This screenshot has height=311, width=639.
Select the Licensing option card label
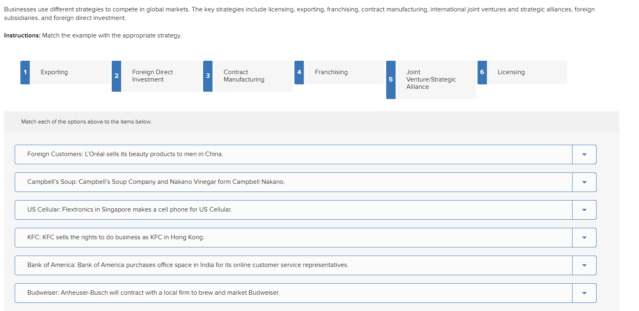click(x=511, y=72)
